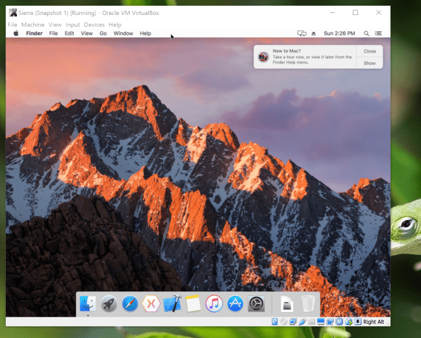Open the Trash in the dock

(x=308, y=303)
